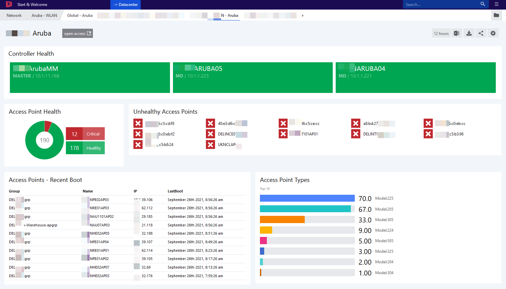506x289 pixels.
Task: Click the unhealthy icon next to DELINCE01
Action: [211, 134]
